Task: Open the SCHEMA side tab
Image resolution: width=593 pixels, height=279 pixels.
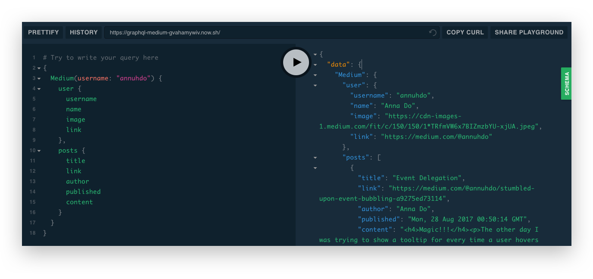Action: tap(566, 83)
